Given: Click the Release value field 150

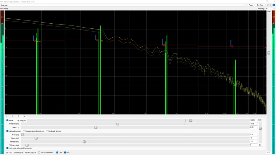Looking at the screenshot, I should [253, 141].
